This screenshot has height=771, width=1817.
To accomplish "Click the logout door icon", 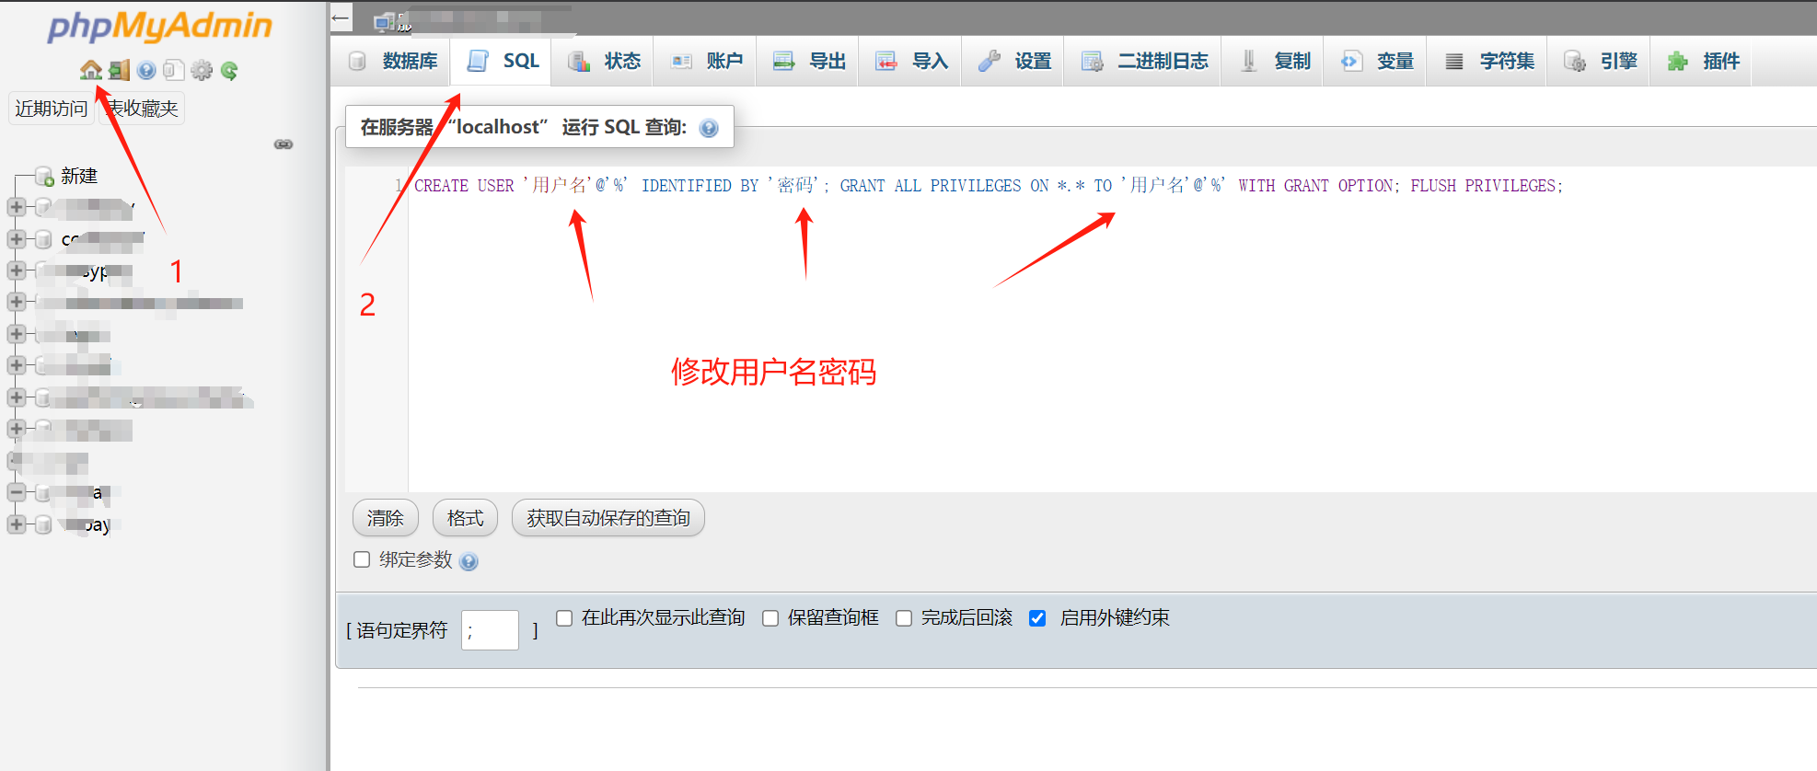I will (x=119, y=70).
